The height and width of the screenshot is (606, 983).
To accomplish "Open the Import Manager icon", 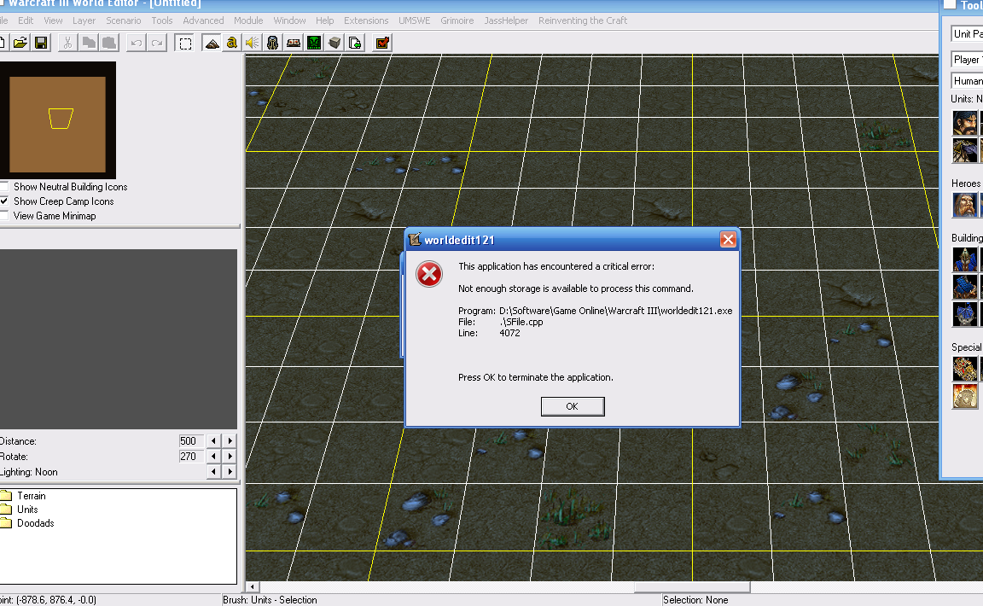I will [355, 43].
